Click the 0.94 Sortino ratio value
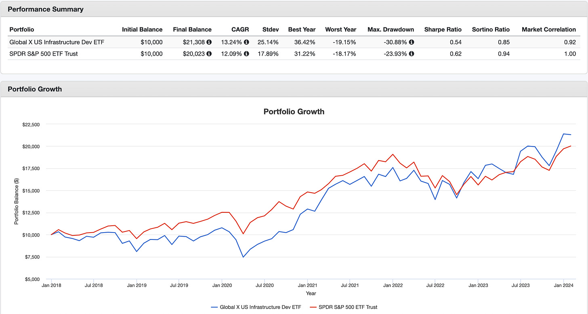This screenshot has width=588, height=314. click(x=504, y=54)
